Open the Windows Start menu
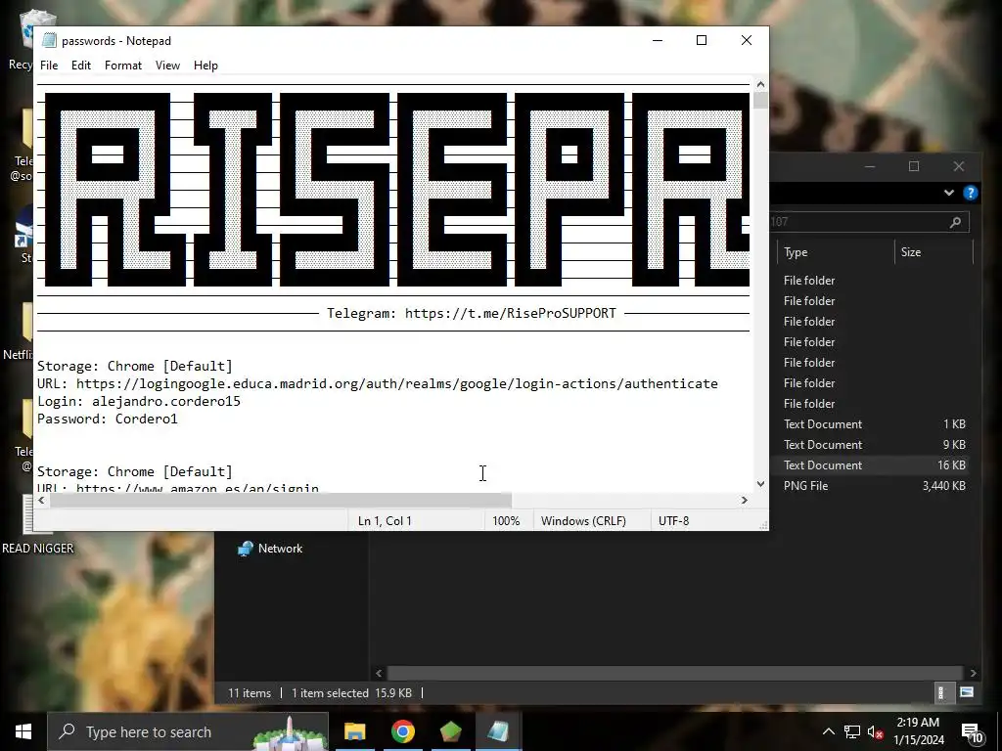Image resolution: width=1002 pixels, height=751 pixels. 23,731
